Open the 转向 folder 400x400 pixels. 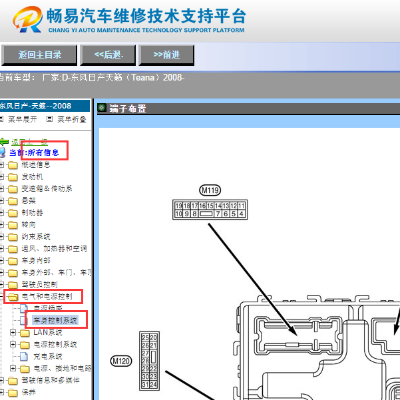tap(29, 225)
